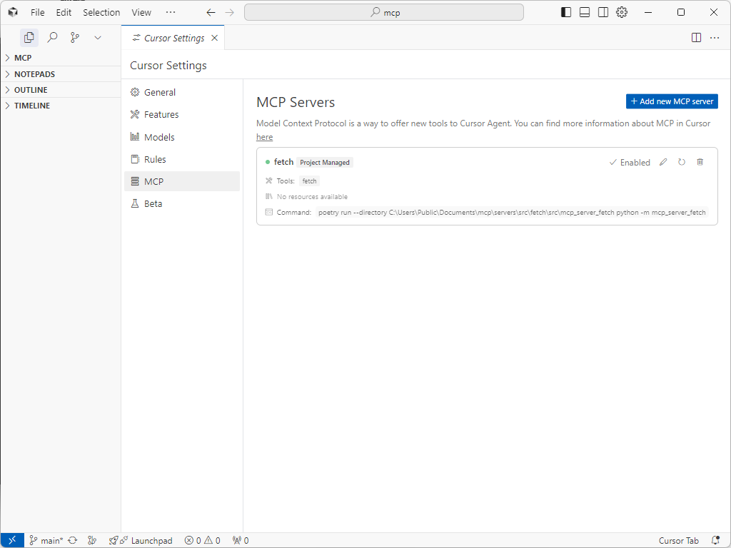Image resolution: width=731 pixels, height=548 pixels.
Task: Expand the OUTLINE section
Action: point(61,90)
